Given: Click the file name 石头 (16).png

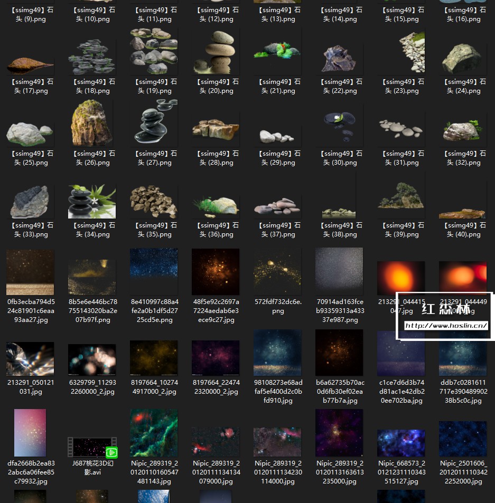Looking at the screenshot, I should (463, 14).
